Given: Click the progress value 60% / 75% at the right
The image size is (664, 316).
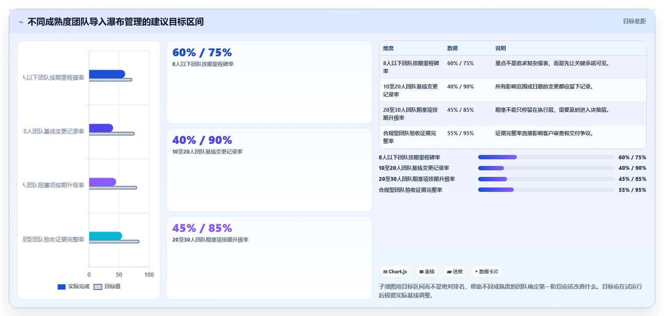Looking at the screenshot, I should [x=632, y=157].
